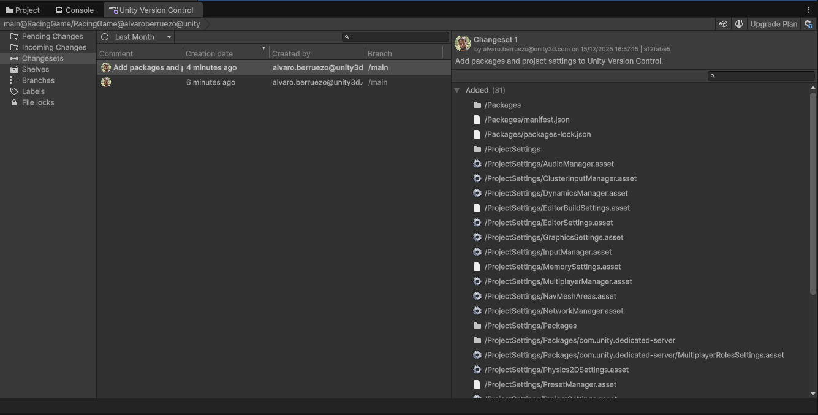The height and width of the screenshot is (415, 818).
Task: Open the Branches view
Action: (38, 80)
